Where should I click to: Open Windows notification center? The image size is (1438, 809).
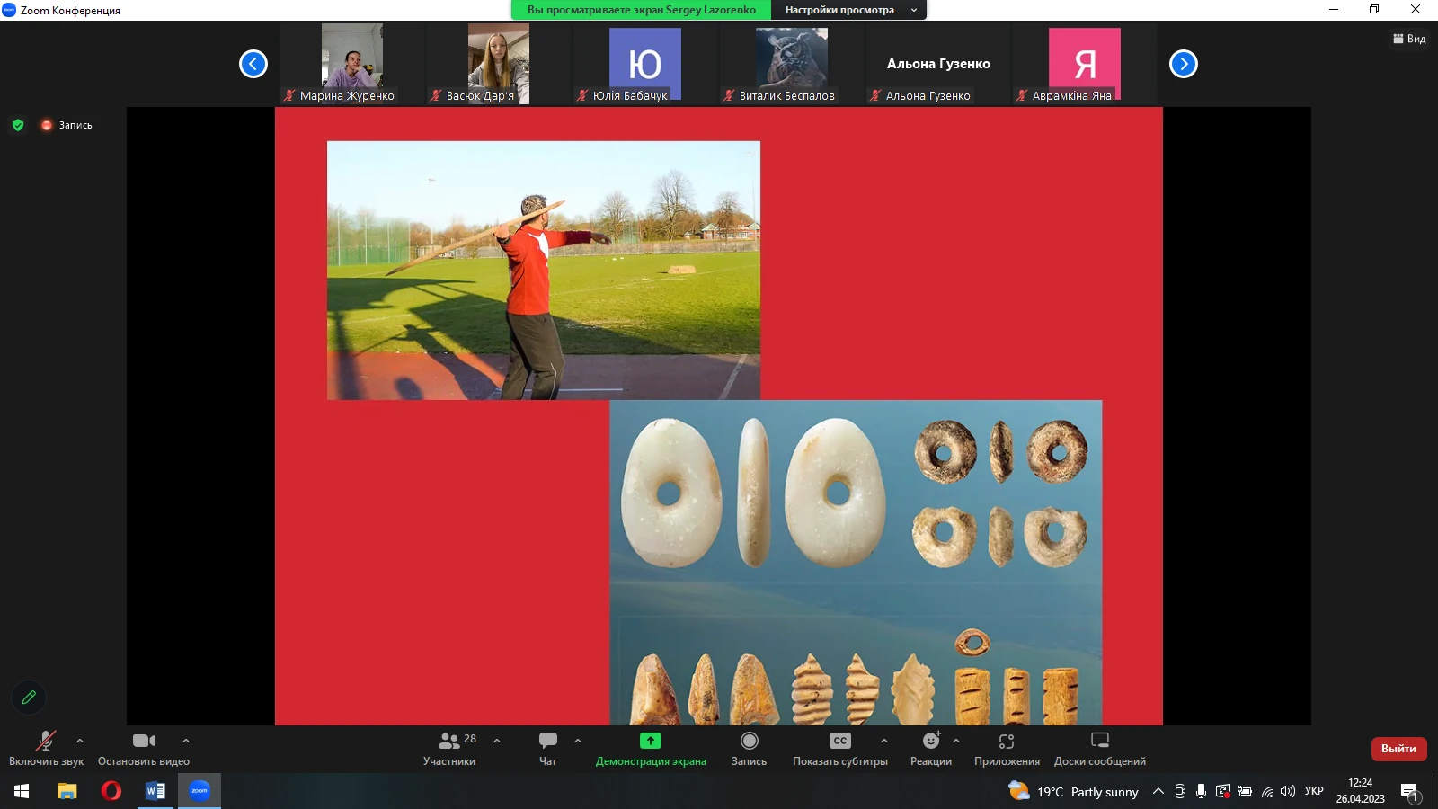click(x=1409, y=791)
